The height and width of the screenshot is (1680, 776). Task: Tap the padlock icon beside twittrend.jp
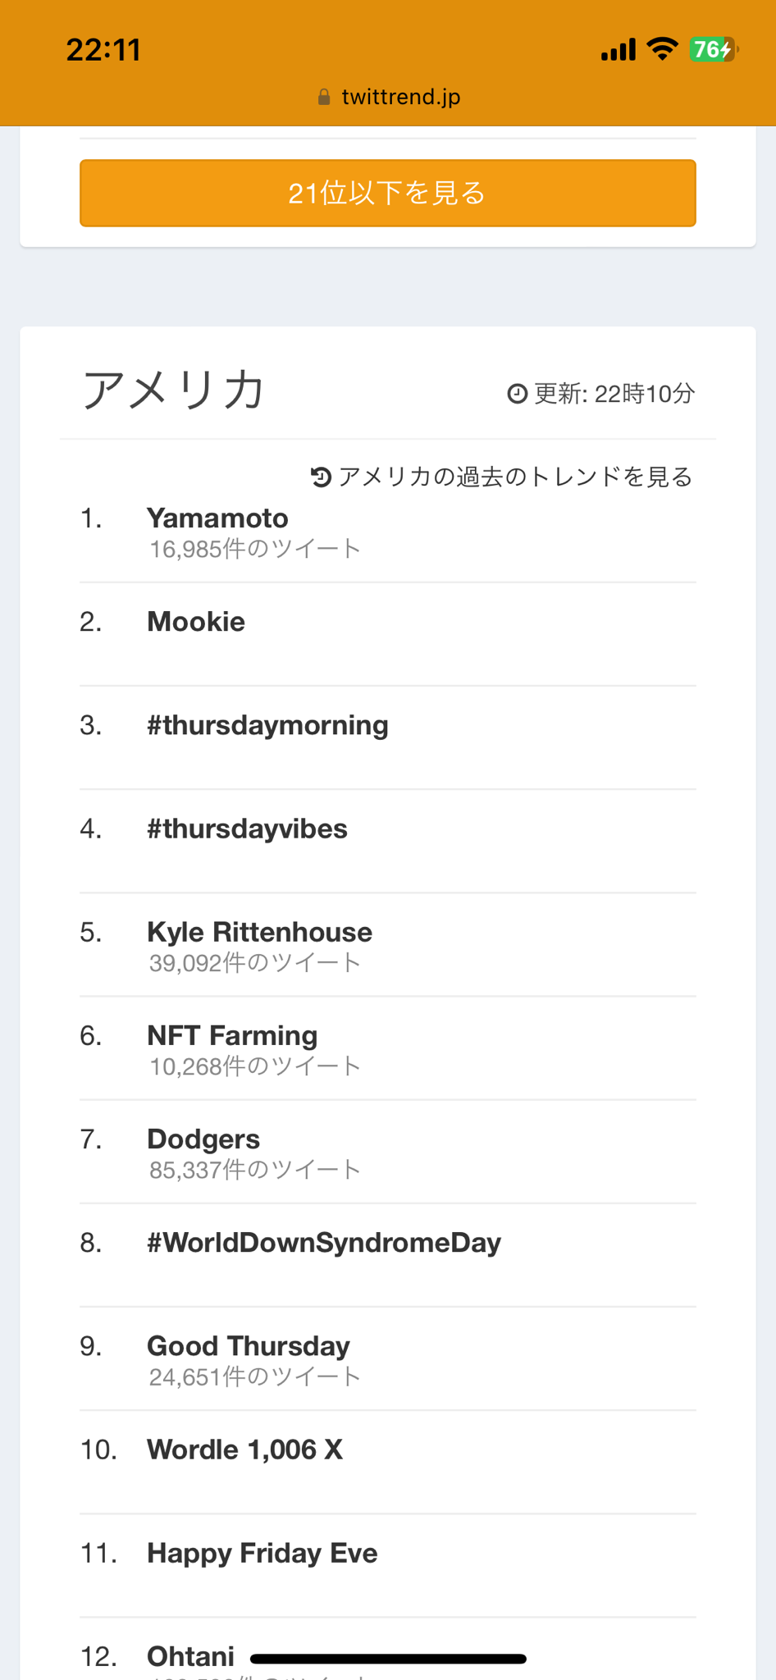[324, 97]
